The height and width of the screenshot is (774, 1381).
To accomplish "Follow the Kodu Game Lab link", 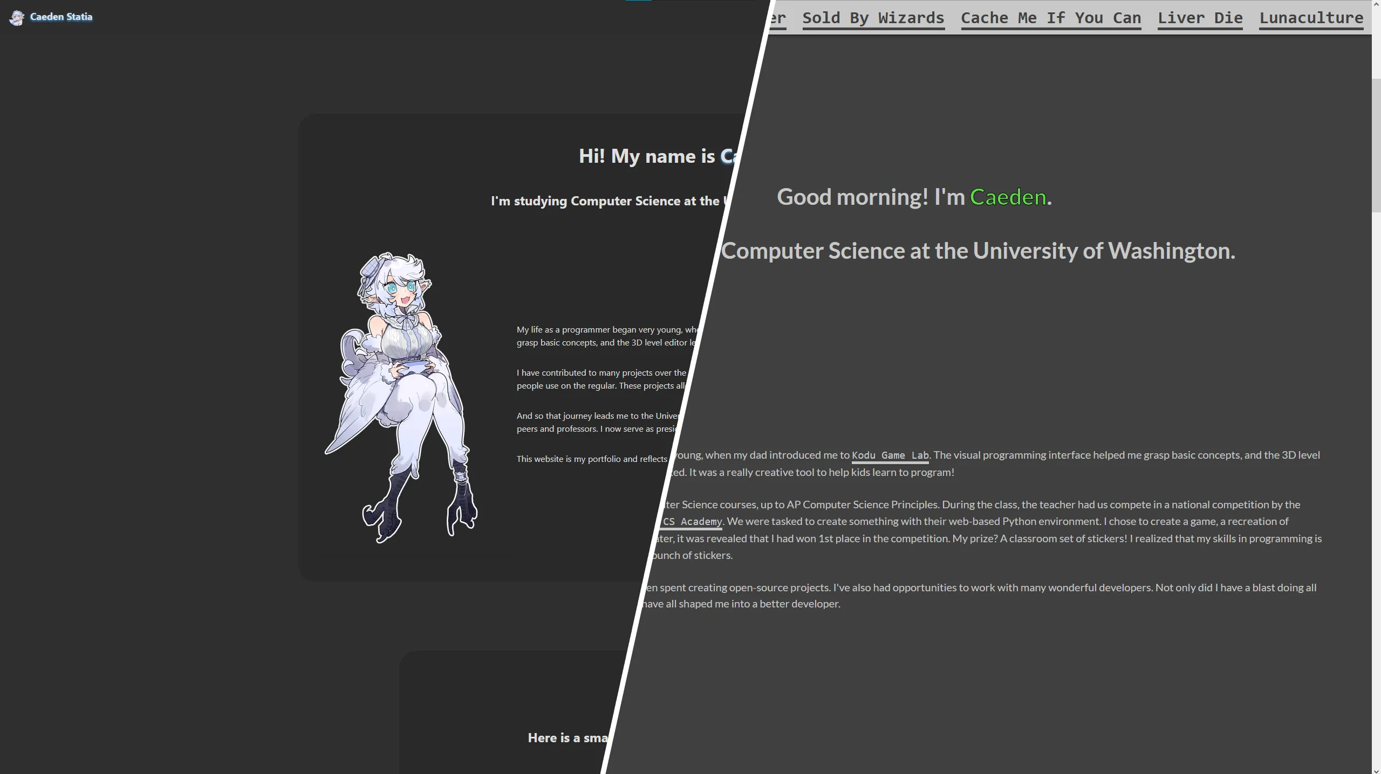I will [x=890, y=455].
